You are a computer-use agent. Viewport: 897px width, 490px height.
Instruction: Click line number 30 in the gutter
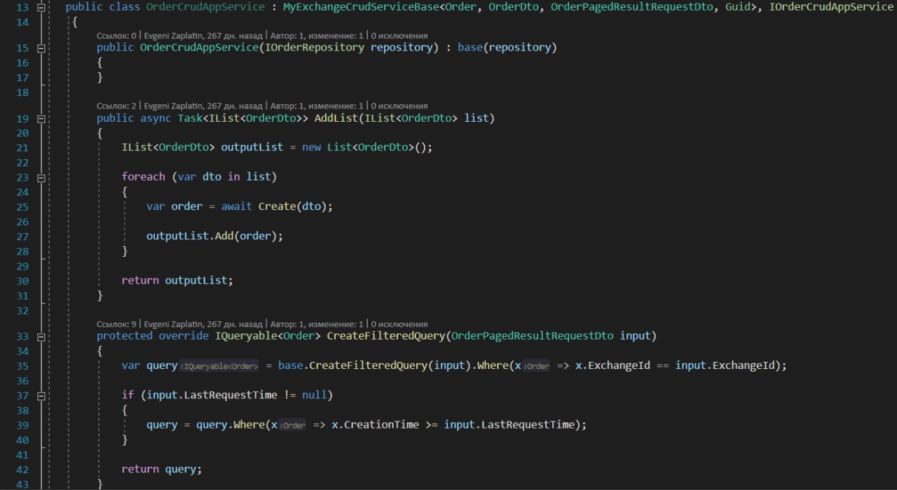[22, 280]
